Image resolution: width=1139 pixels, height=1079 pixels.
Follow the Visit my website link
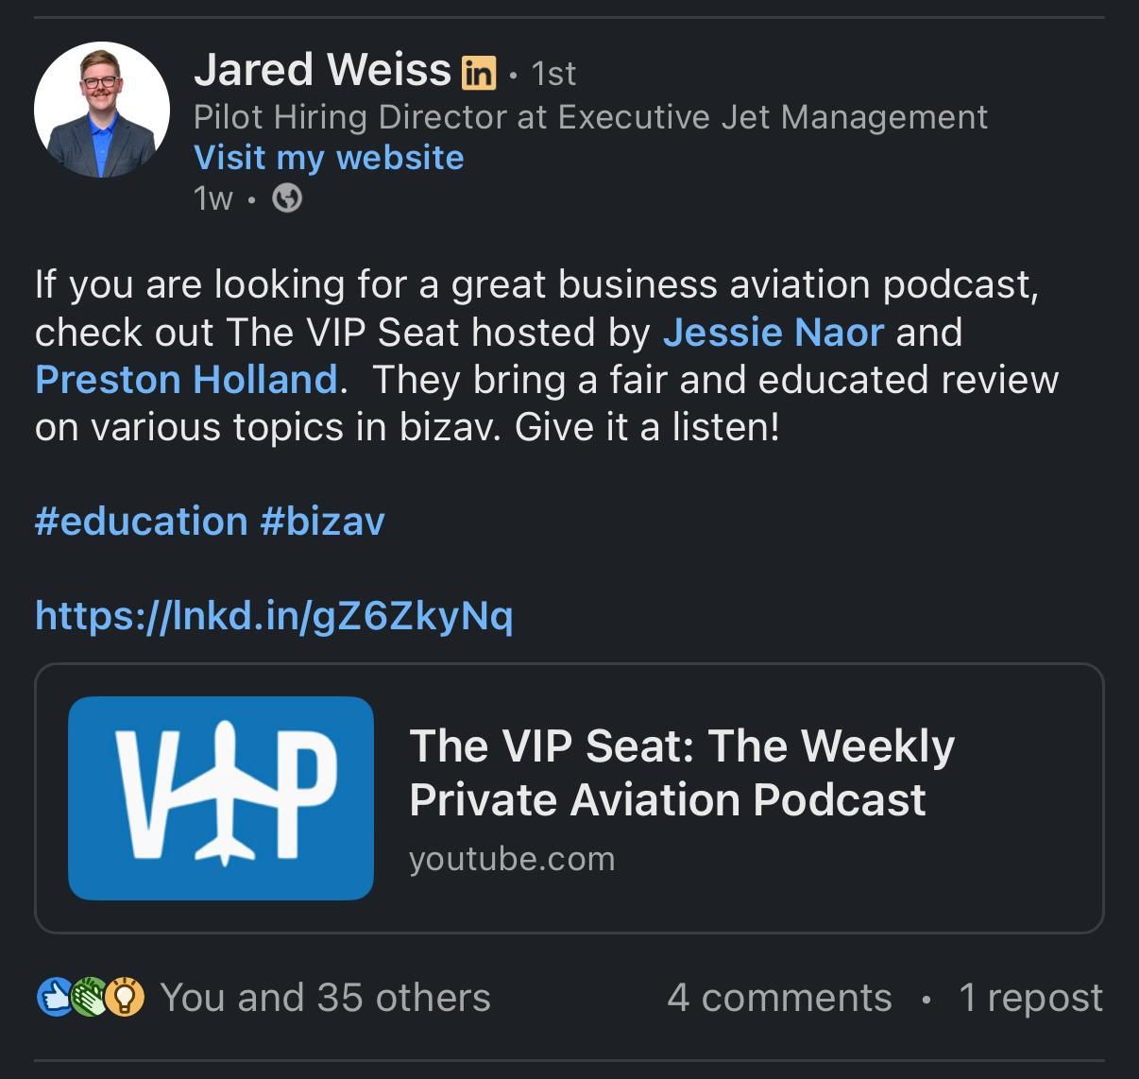[x=329, y=157]
